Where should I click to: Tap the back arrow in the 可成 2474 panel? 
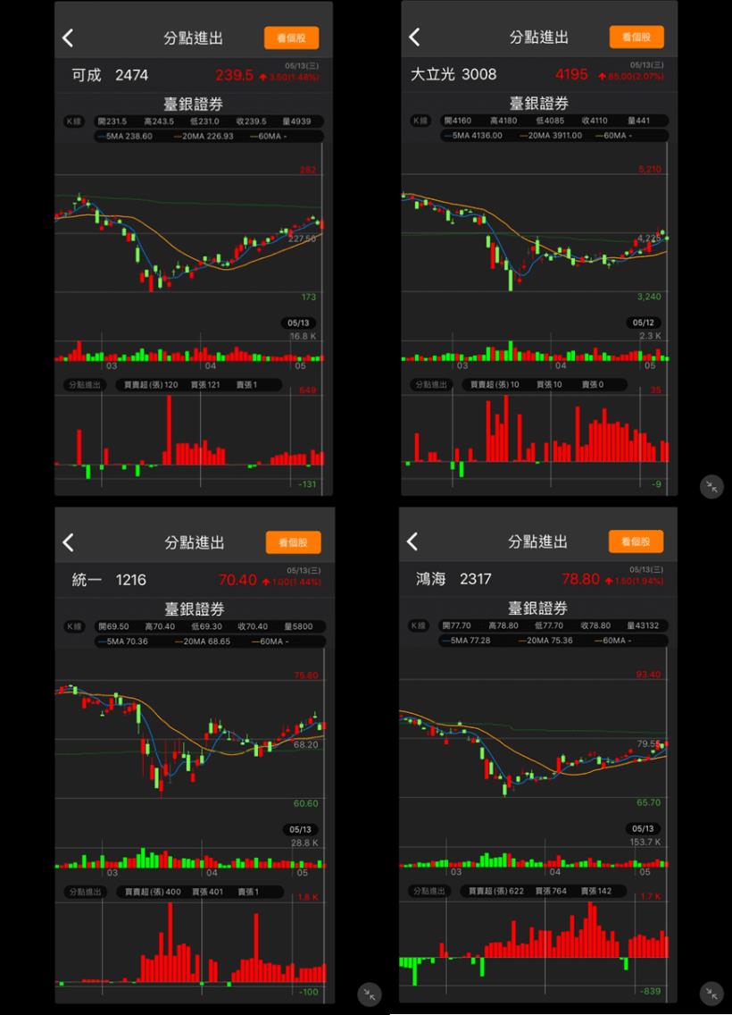coord(67,38)
